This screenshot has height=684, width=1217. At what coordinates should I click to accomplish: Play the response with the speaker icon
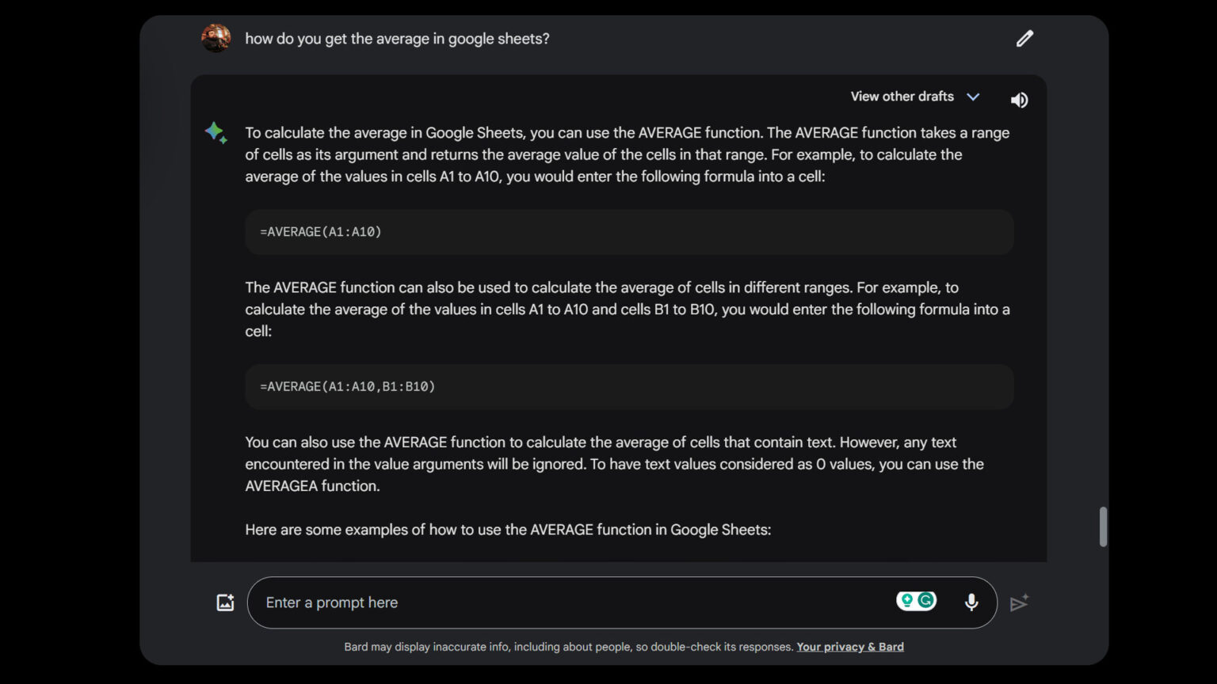tap(1019, 100)
